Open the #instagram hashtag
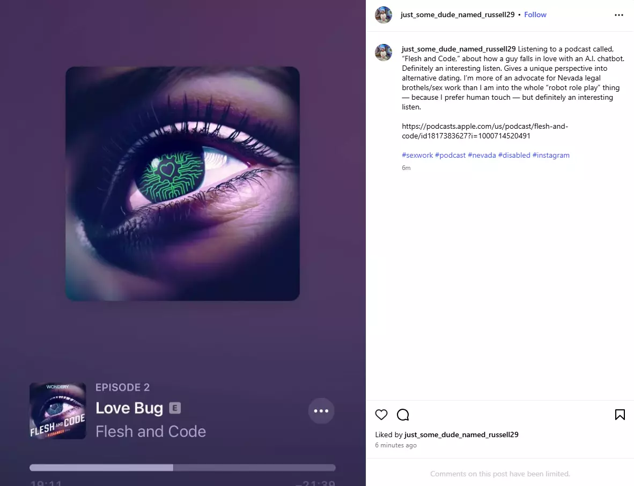The image size is (634, 486). [x=551, y=155]
